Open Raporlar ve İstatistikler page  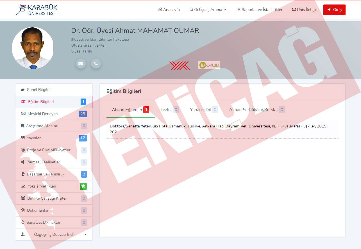click(x=260, y=10)
